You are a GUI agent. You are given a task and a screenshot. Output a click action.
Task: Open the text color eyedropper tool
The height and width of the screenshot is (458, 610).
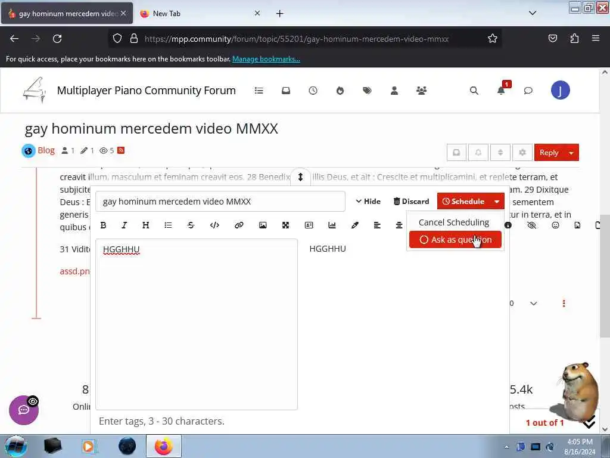pos(355,225)
